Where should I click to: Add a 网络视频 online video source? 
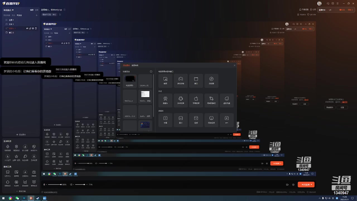pyautogui.click(x=211, y=120)
